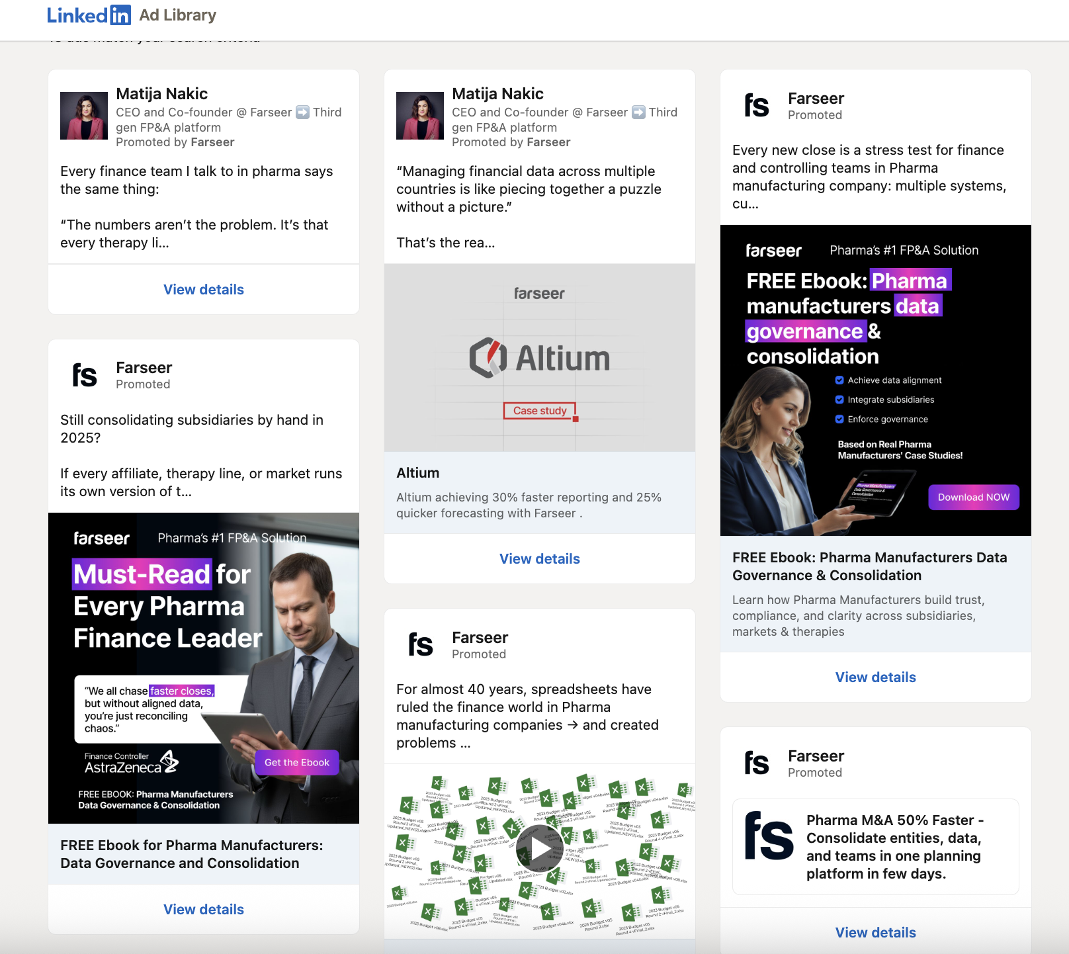Click the Download NOW button in the ebook ad
The height and width of the screenshot is (954, 1069).
(973, 497)
